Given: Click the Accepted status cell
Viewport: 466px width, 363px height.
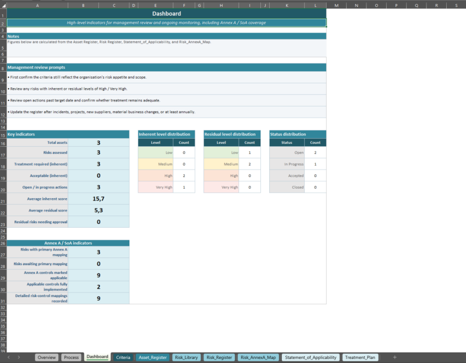Looking at the screenshot, I should coord(287,176).
